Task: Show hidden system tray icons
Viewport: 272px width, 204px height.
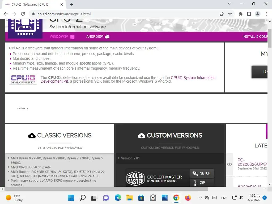Action: [200, 198]
